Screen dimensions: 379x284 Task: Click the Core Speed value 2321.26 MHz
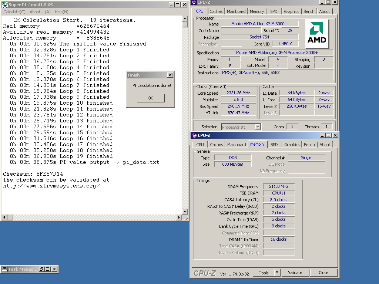[x=238, y=93]
